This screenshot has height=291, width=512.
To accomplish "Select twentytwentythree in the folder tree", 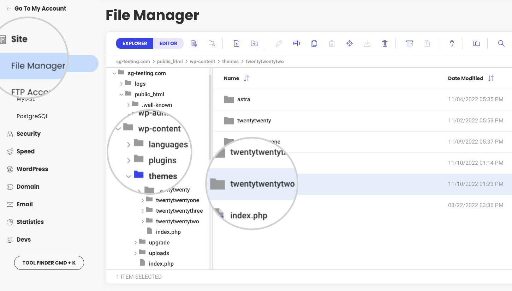I will tap(179, 211).
